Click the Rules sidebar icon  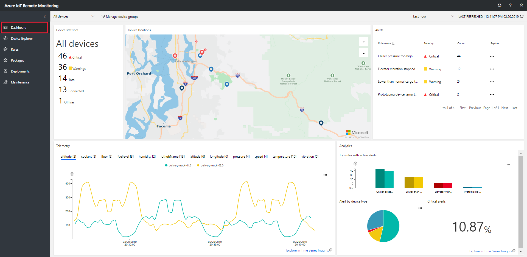point(5,50)
